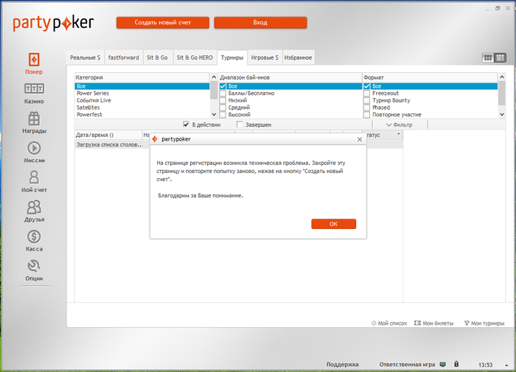516x372 pixels.
Task: Select События Live category
Action: coord(142,100)
